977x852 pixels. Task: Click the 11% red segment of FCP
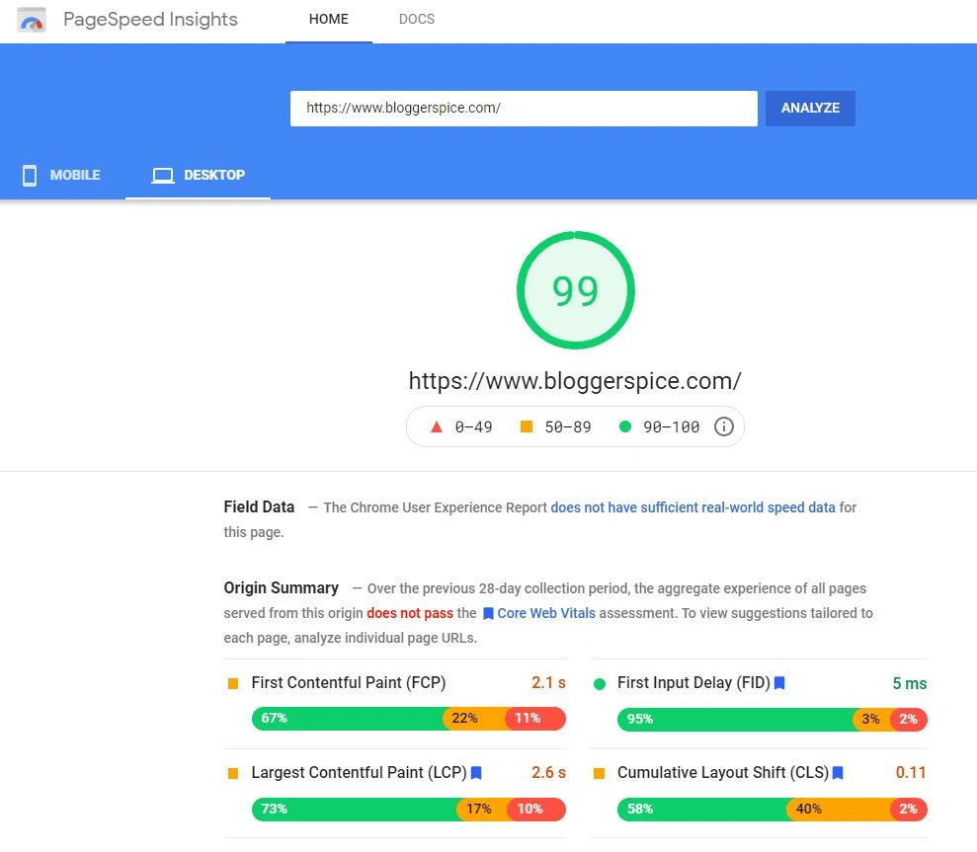[535, 718]
